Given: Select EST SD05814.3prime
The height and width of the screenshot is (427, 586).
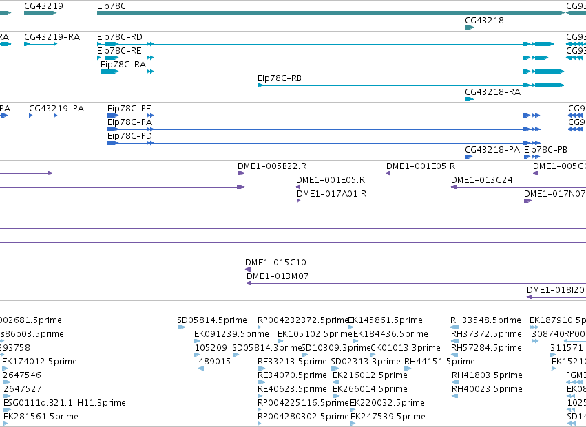Looking at the screenshot, I should [236, 355].
